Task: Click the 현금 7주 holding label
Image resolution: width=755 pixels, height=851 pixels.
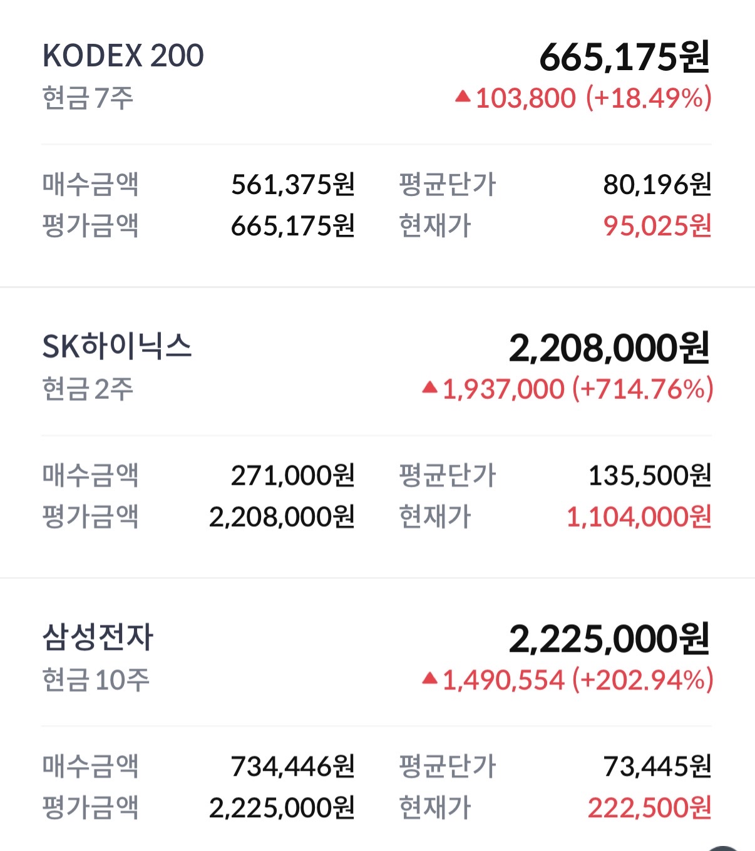Action: [88, 98]
